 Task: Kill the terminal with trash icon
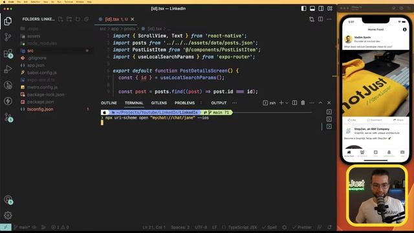tap(303, 103)
